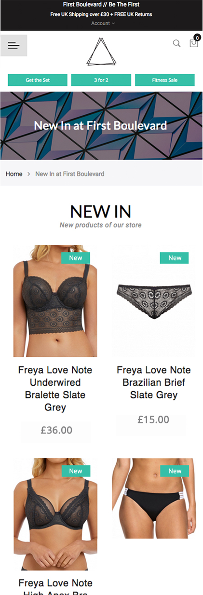
Task: Follow the Home breadcrumb link
Action: 14,174
